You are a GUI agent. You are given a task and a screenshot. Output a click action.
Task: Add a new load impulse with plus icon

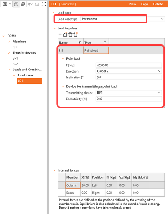click(x=60, y=34)
